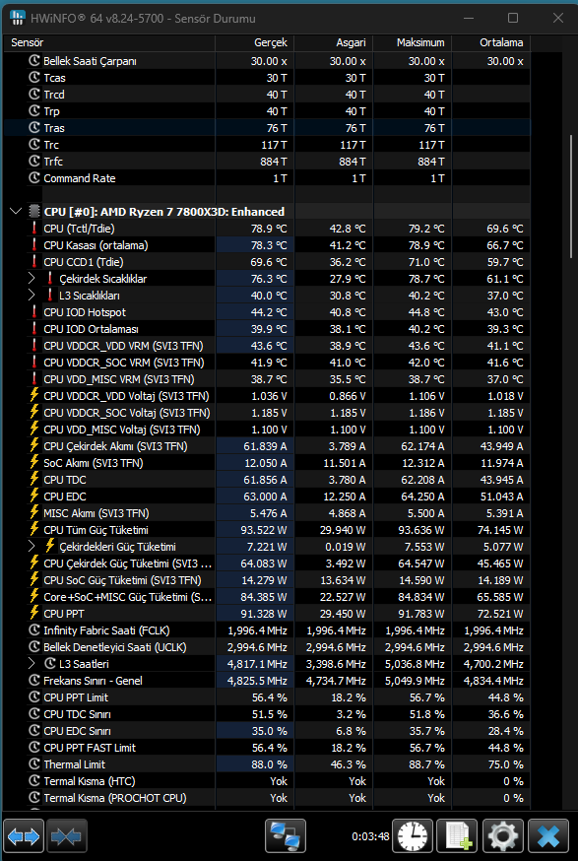Select the Tras timing row
The width and height of the screenshot is (578, 861).
tap(267, 128)
